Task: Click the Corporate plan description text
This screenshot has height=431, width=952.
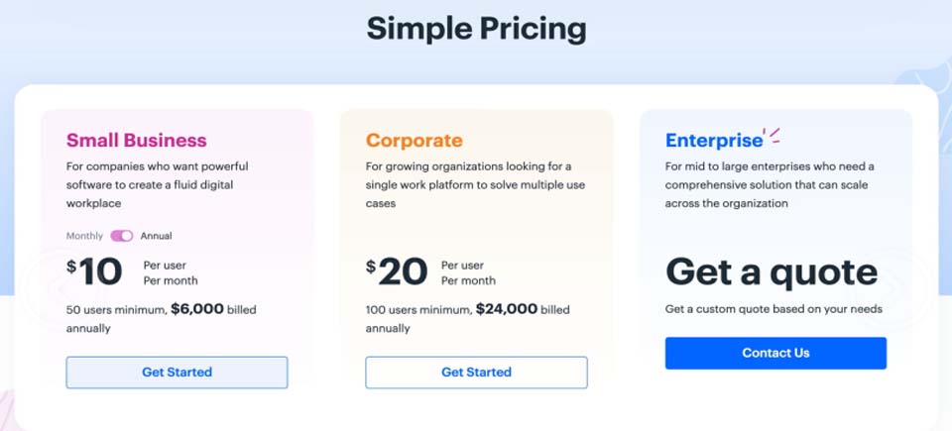Action: 475,184
